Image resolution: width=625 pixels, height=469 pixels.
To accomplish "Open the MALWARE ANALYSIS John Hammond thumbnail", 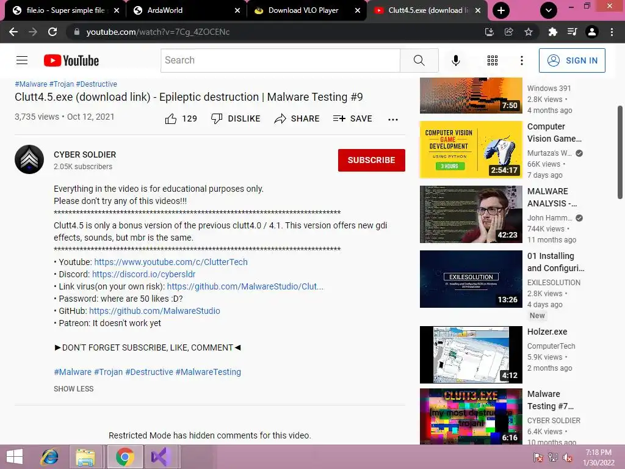I will tap(471, 214).
